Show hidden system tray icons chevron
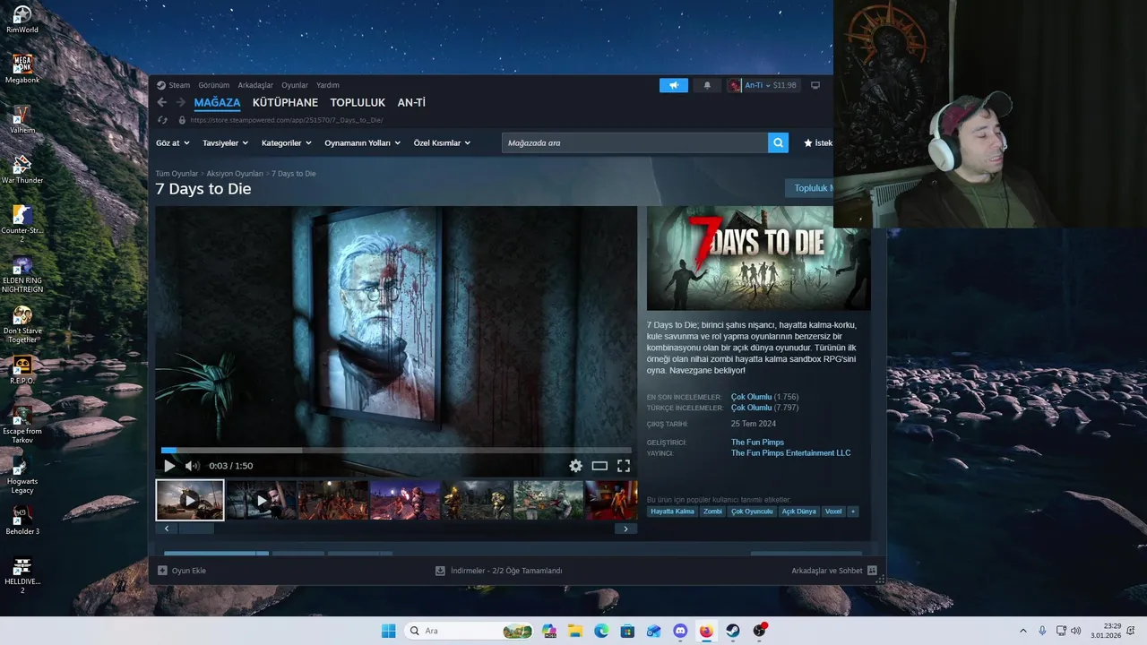This screenshot has height=645, width=1147. point(1022,631)
